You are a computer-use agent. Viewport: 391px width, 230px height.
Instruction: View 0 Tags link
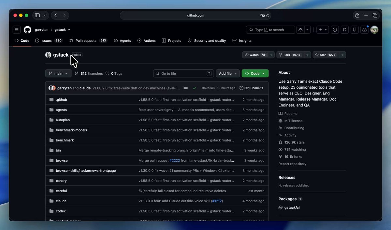coord(114,74)
